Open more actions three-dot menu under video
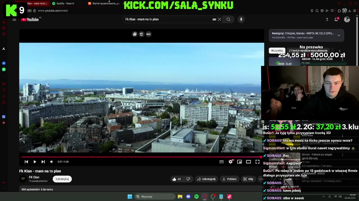This screenshot has width=359, height=201. [x=261, y=179]
